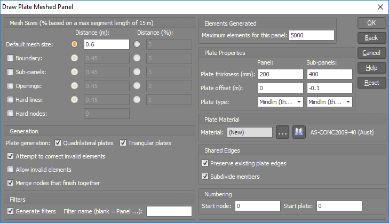
Task: Open Help for this dialog
Action: (x=371, y=68)
